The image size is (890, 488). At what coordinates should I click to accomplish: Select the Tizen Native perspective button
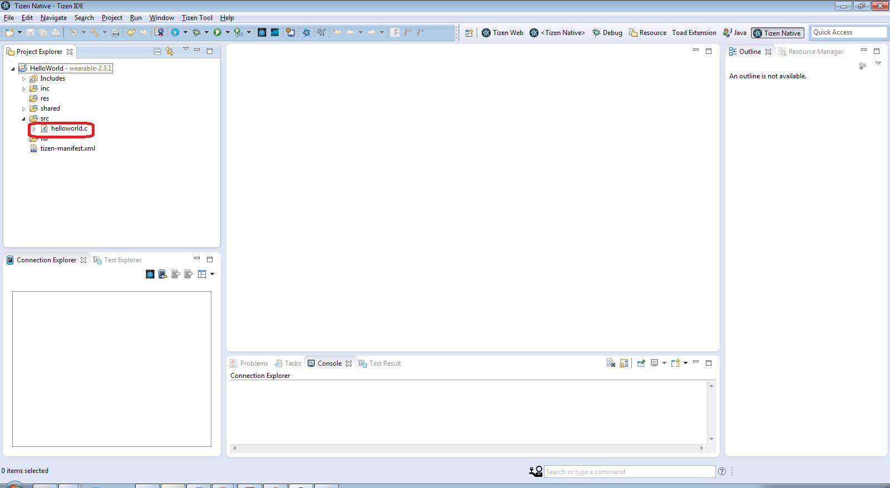pyautogui.click(x=778, y=33)
